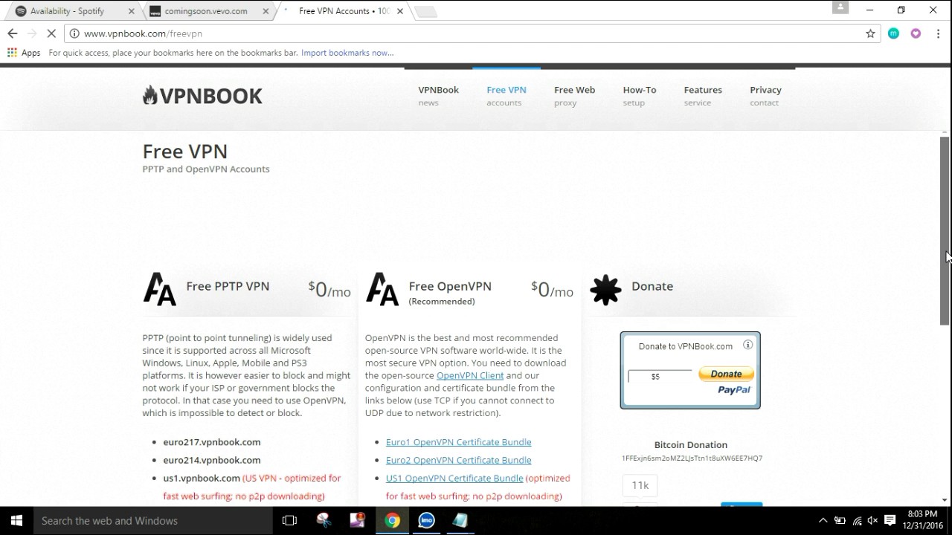Open the VPNBook news menu item
Image resolution: width=952 pixels, height=535 pixels.
pyautogui.click(x=438, y=96)
